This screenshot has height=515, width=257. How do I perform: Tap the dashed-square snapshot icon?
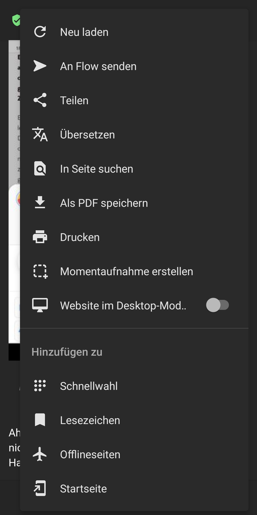click(40, 271)
